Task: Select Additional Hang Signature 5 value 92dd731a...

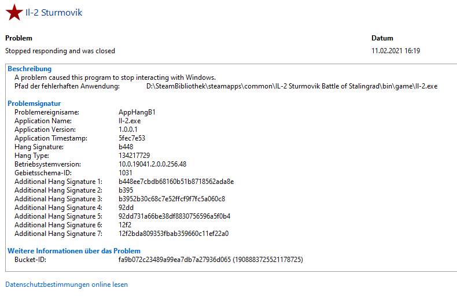Action: coord(174,216)
